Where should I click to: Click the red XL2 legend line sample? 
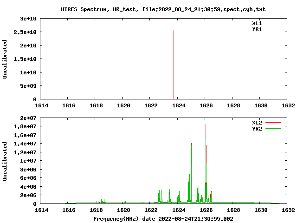(273, 123)
